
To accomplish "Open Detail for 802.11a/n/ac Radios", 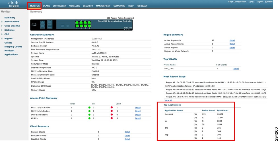I will (138, 108).
